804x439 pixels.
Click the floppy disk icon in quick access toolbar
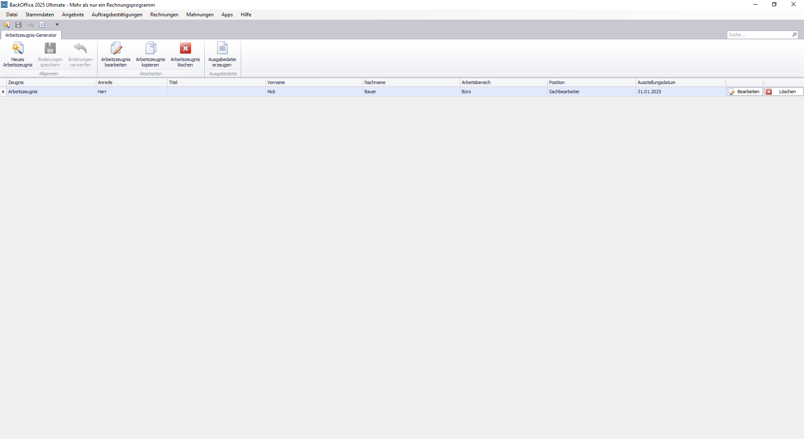(x=18, y=25)
